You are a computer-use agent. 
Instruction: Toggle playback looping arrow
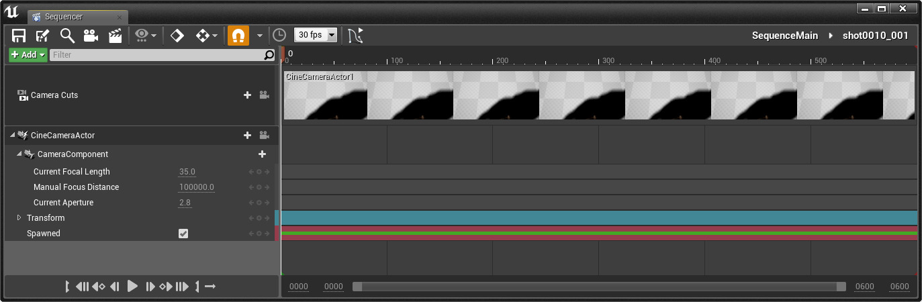click(x=210, y=287)
